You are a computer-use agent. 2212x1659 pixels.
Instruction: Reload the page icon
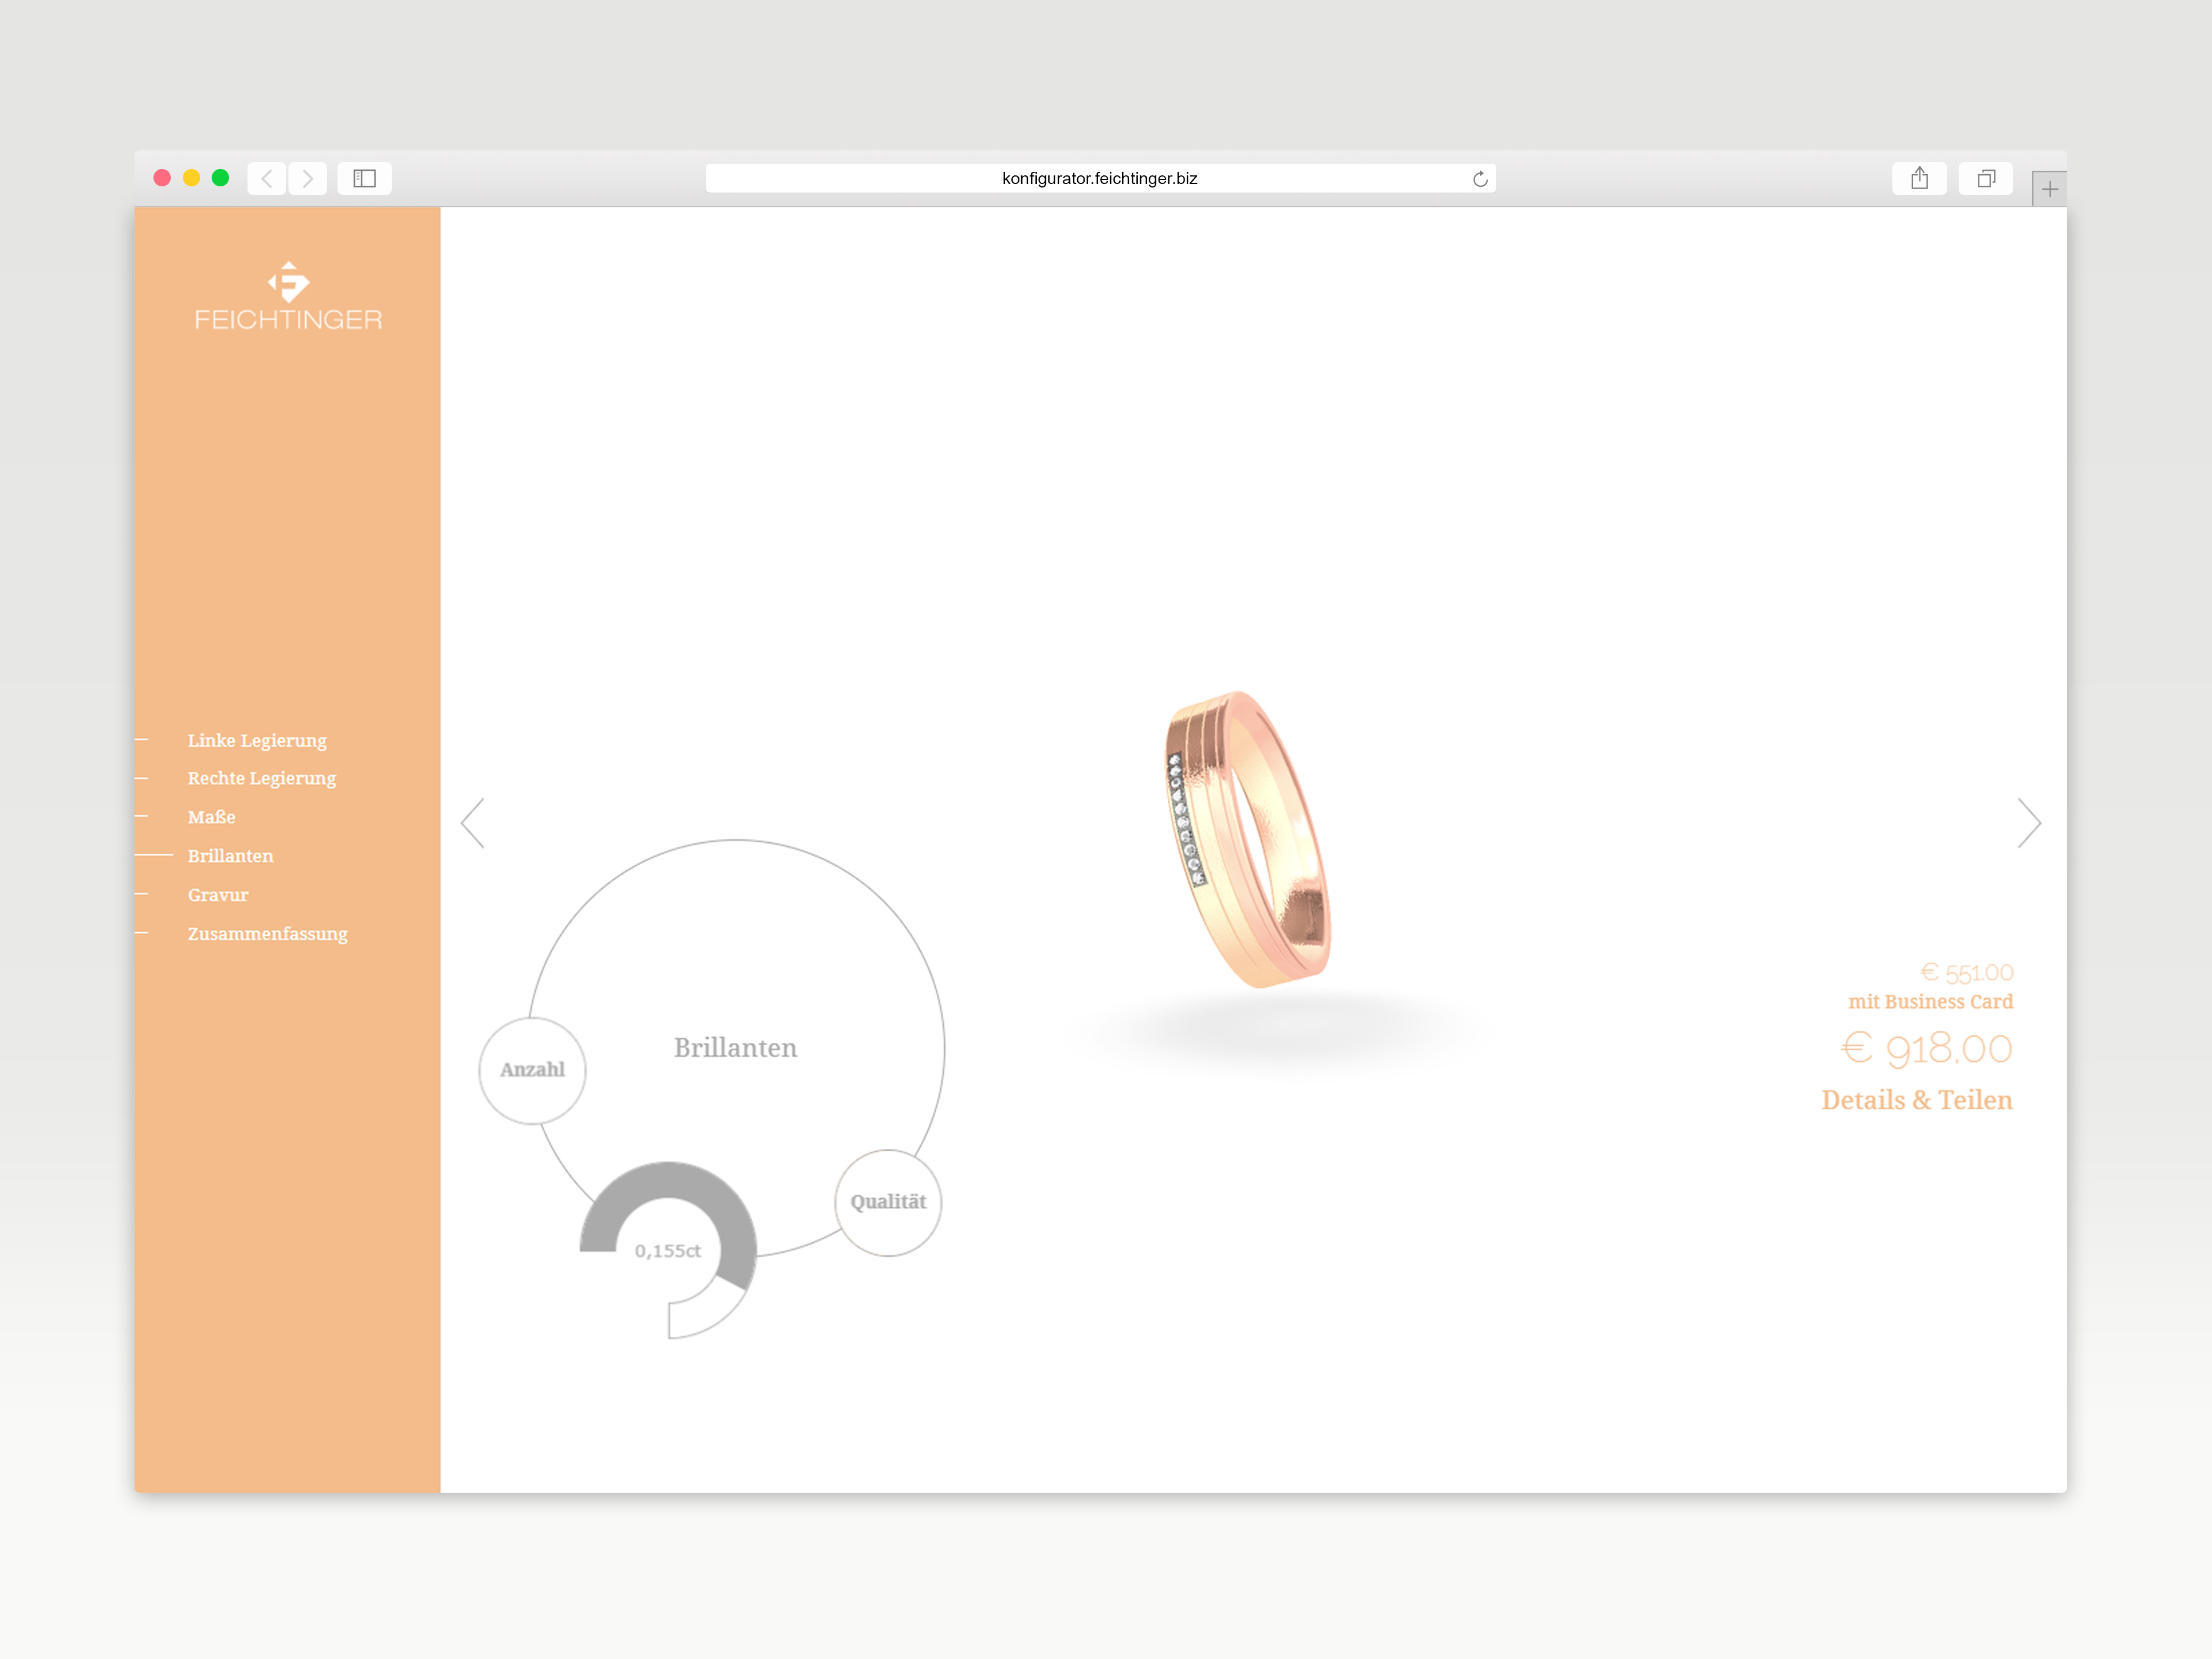tap(1480, 179)
